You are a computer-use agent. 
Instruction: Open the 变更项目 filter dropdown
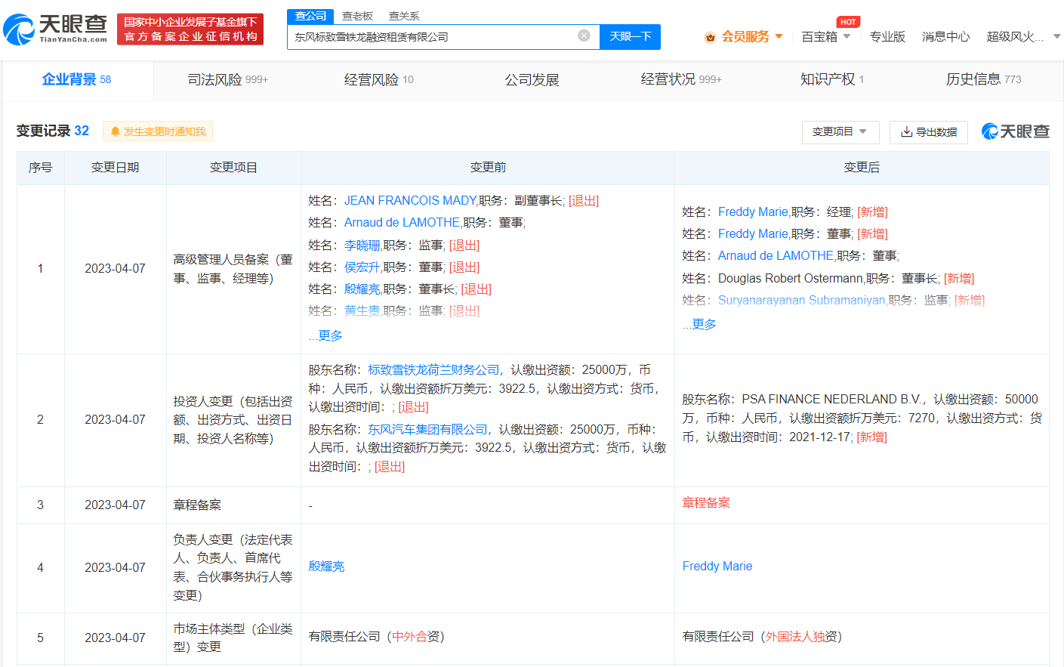840,132
